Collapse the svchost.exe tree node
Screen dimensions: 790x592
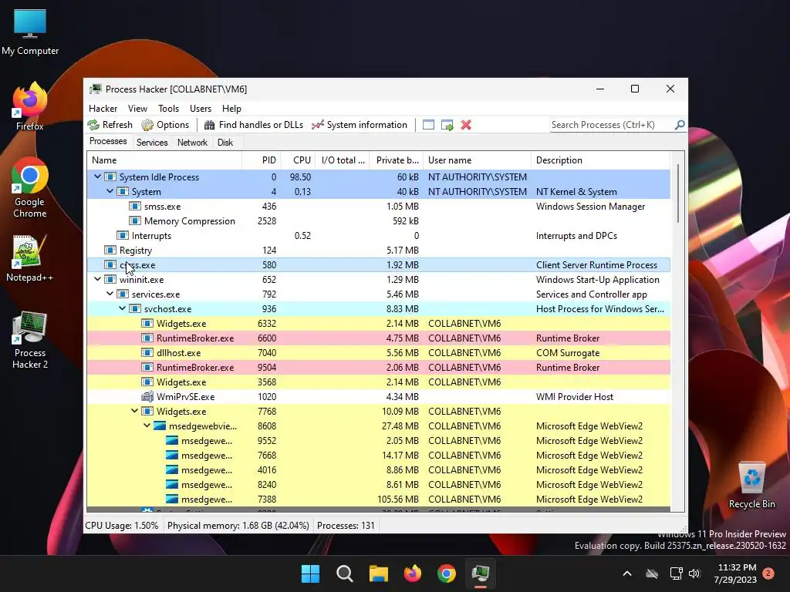122,308
